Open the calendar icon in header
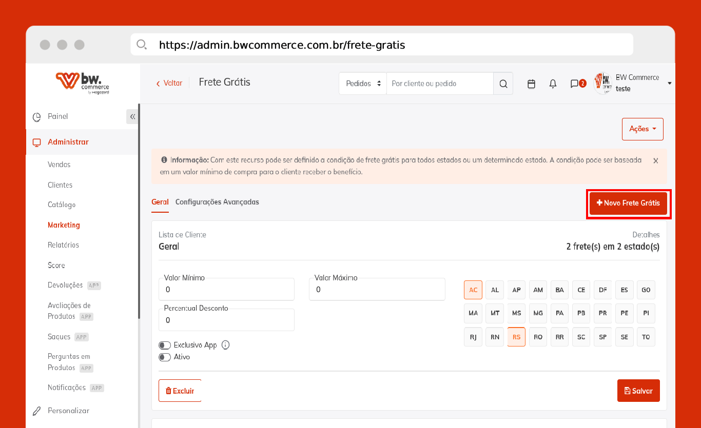701x428 pixels. click(x=531, y=84)
